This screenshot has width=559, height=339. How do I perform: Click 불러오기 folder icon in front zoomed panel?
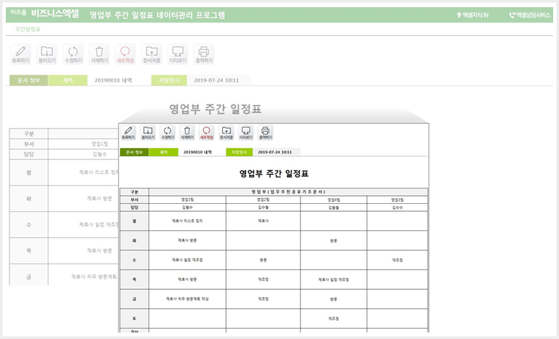pos(148,133)
